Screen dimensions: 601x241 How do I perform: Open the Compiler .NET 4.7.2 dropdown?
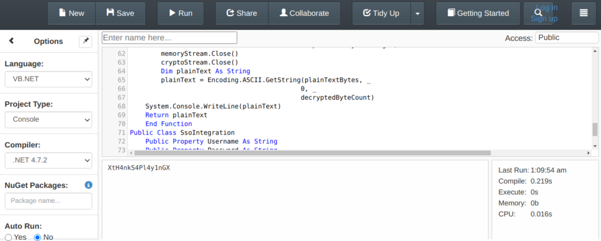(x=48, y=160)
